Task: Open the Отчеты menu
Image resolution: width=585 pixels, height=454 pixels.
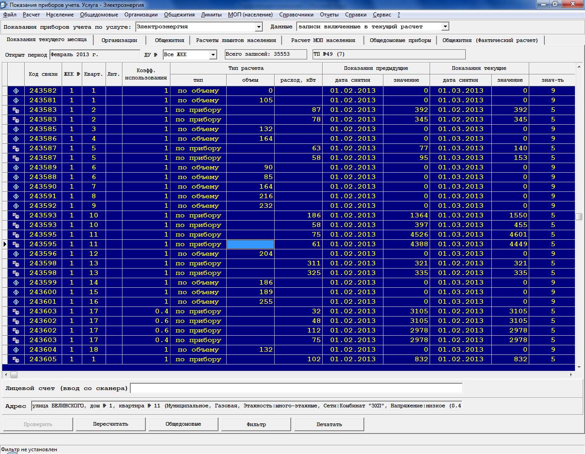Action: (330, 15)
